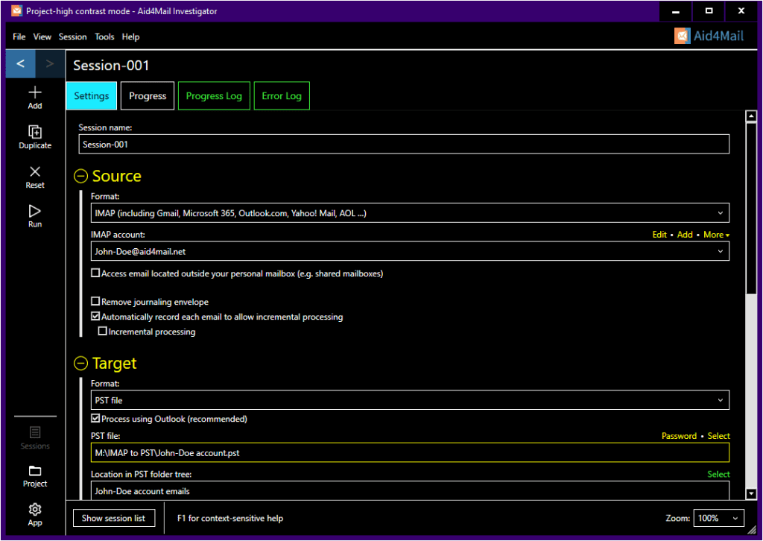Open the File menu
The width and height of the screenshot is (763, 541).
pos(19,37)
